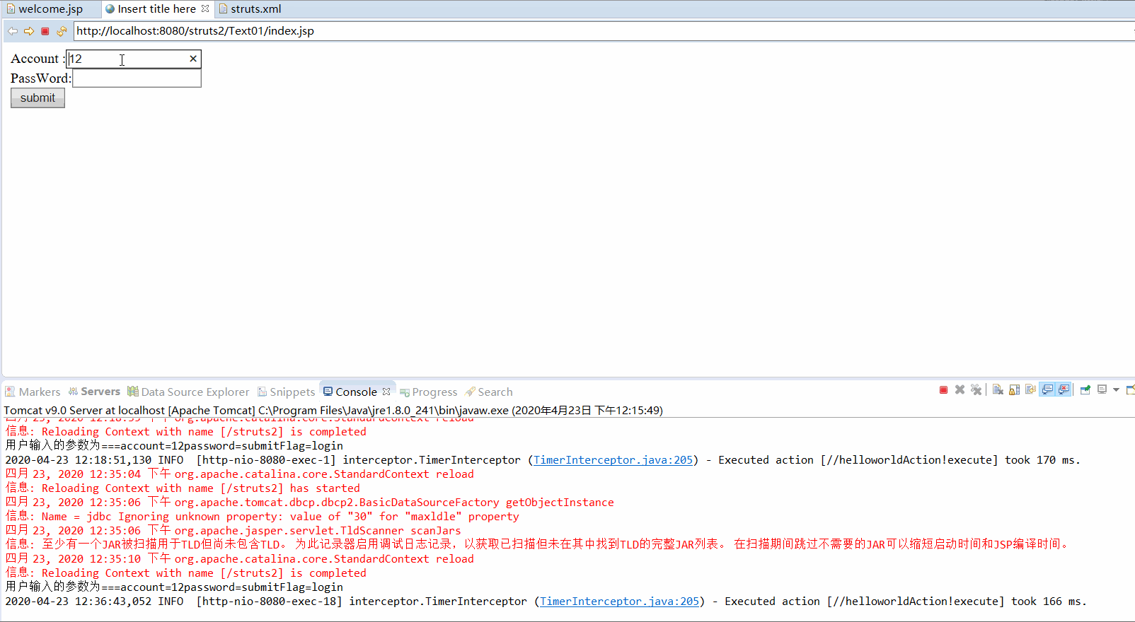Switch to the Progress view tab
This screenshot has height=622, width=1135.
click(428, 392)
